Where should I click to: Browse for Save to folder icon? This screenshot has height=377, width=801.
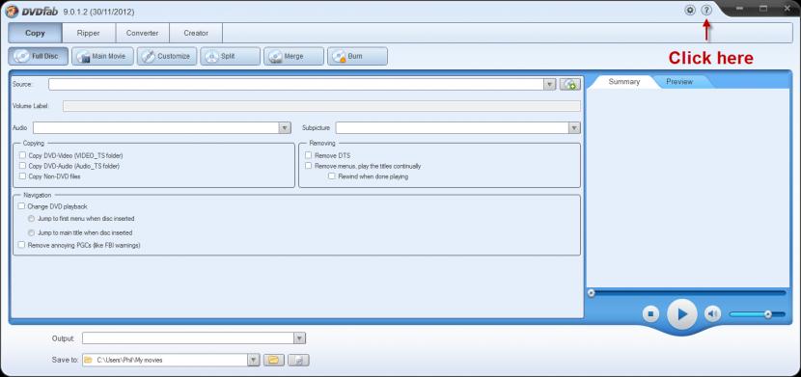click(274, 361)
